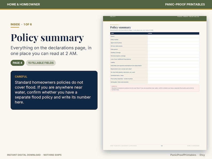Click the Liability row label
This screenshot has width=212, height=159.
pyautogui.click(x=113, y=62)
